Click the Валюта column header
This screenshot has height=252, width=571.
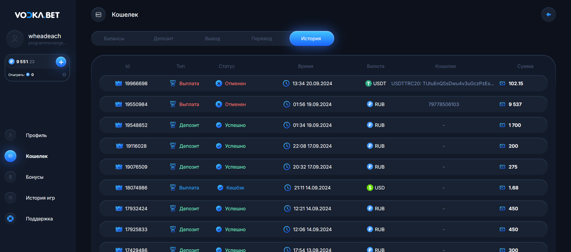(x=376, y=66)
